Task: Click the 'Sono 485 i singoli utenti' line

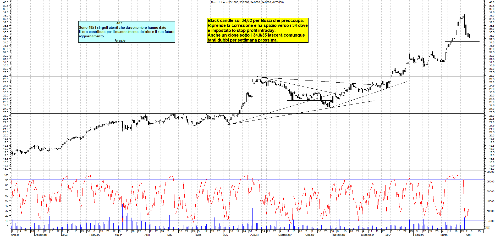Action: [x=123, y=27]
